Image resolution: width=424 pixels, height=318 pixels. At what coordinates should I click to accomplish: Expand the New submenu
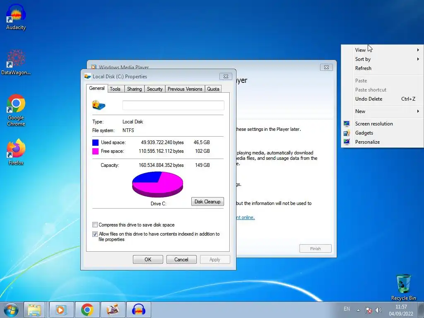pos(382,111)
